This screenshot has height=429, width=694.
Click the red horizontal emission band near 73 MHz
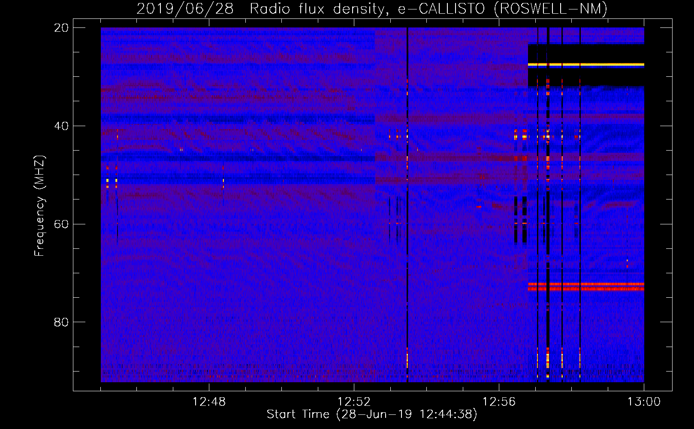click(586, 287)
